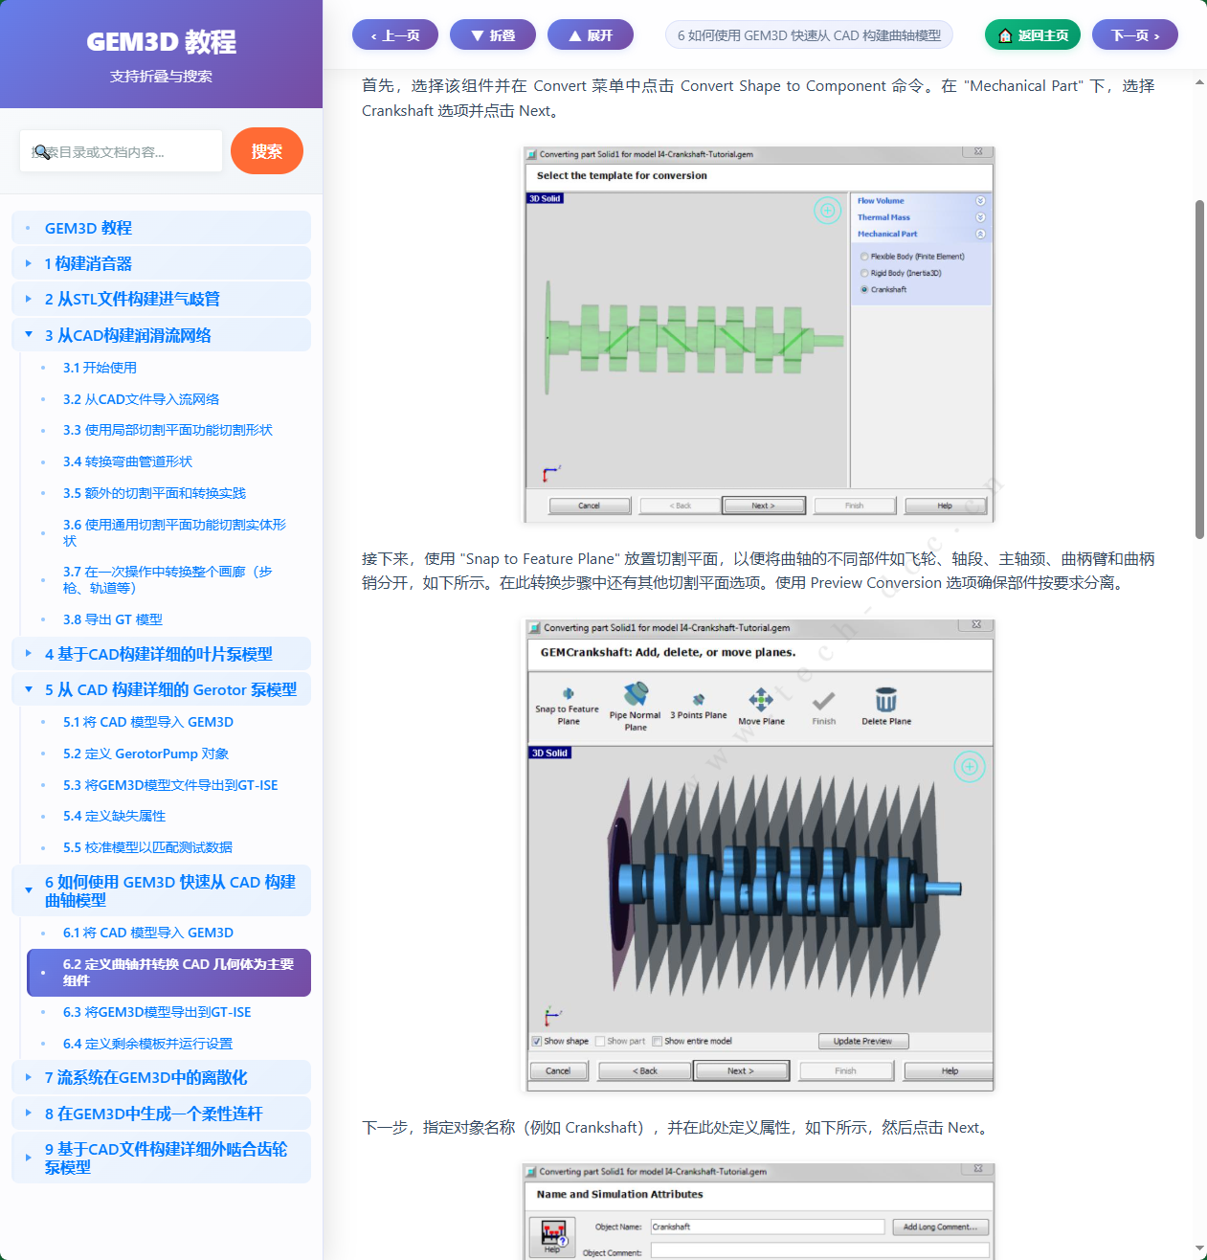1207x1260 pixels.
Task: Expand the Flow Volume template category
Action: click(979, 201)
